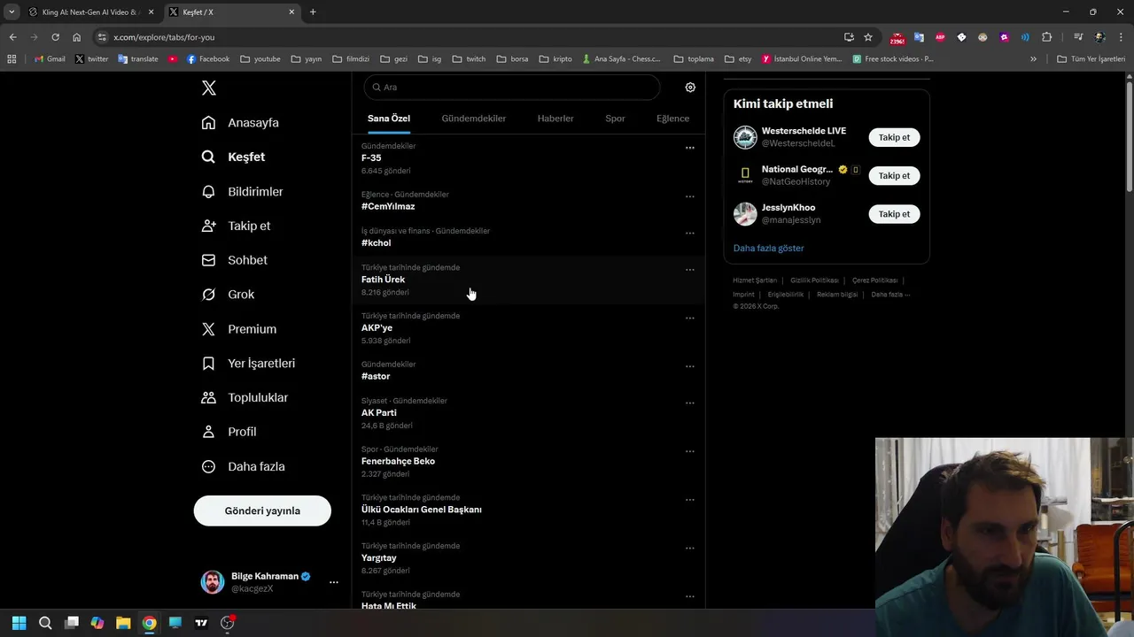Open Gizlilik Politikası footer link
1134x637 pixels.
814,280
